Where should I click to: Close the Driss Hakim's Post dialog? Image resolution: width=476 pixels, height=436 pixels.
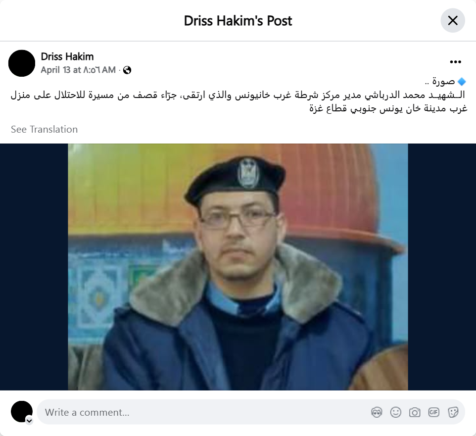coord(453,21)
